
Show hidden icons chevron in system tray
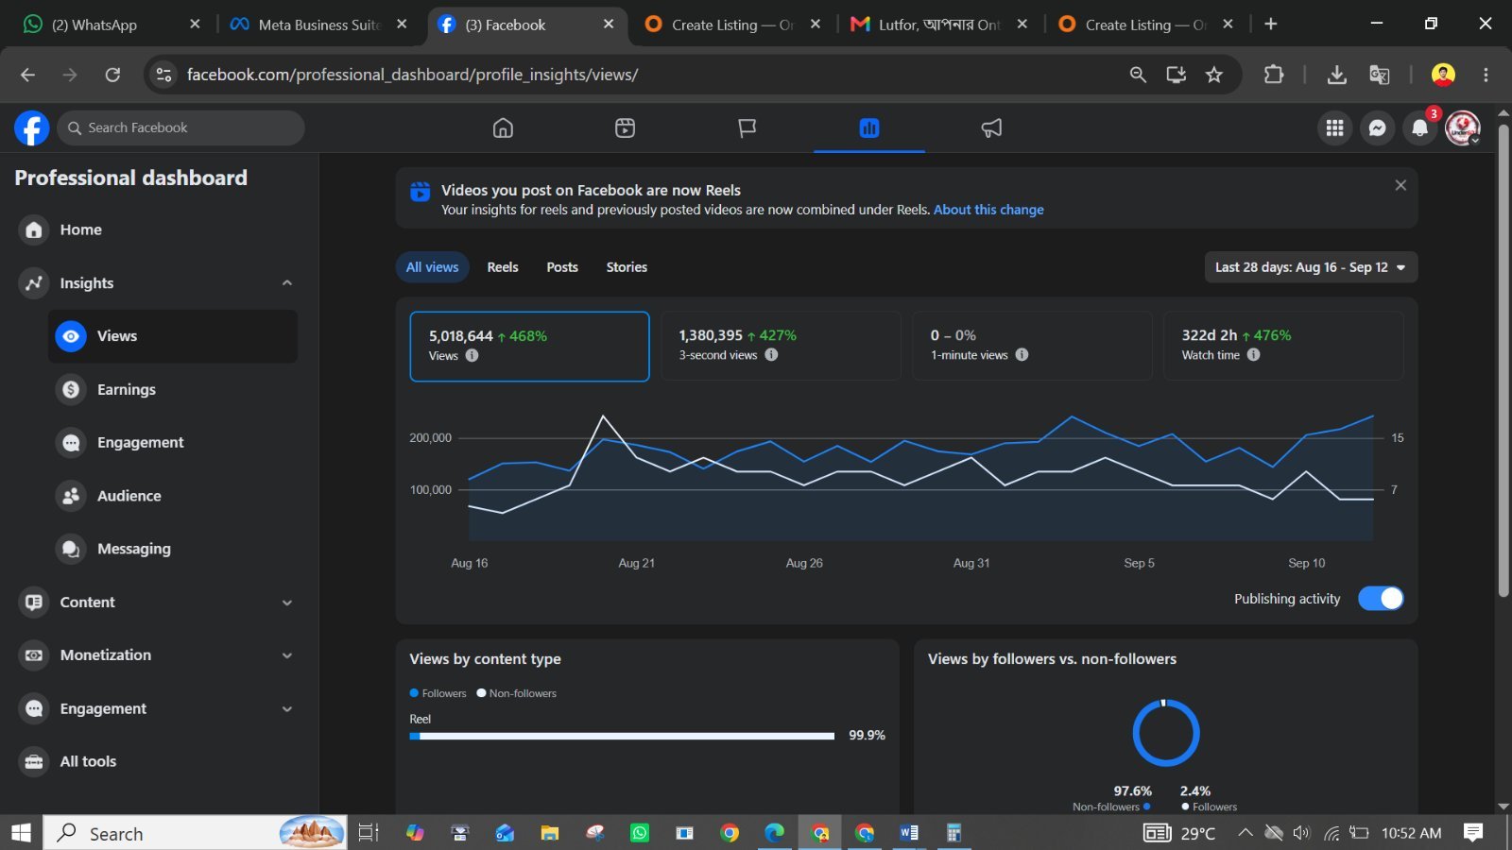pos(1246,833)
